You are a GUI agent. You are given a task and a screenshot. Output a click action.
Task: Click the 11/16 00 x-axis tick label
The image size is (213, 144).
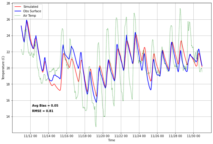coord(67,136)
